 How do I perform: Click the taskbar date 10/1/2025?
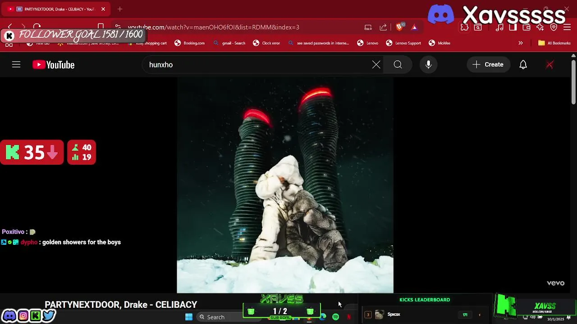(x=556, y=319)
